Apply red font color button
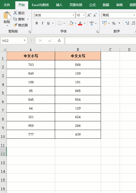The image size is (136, 193). click(80, 23)
